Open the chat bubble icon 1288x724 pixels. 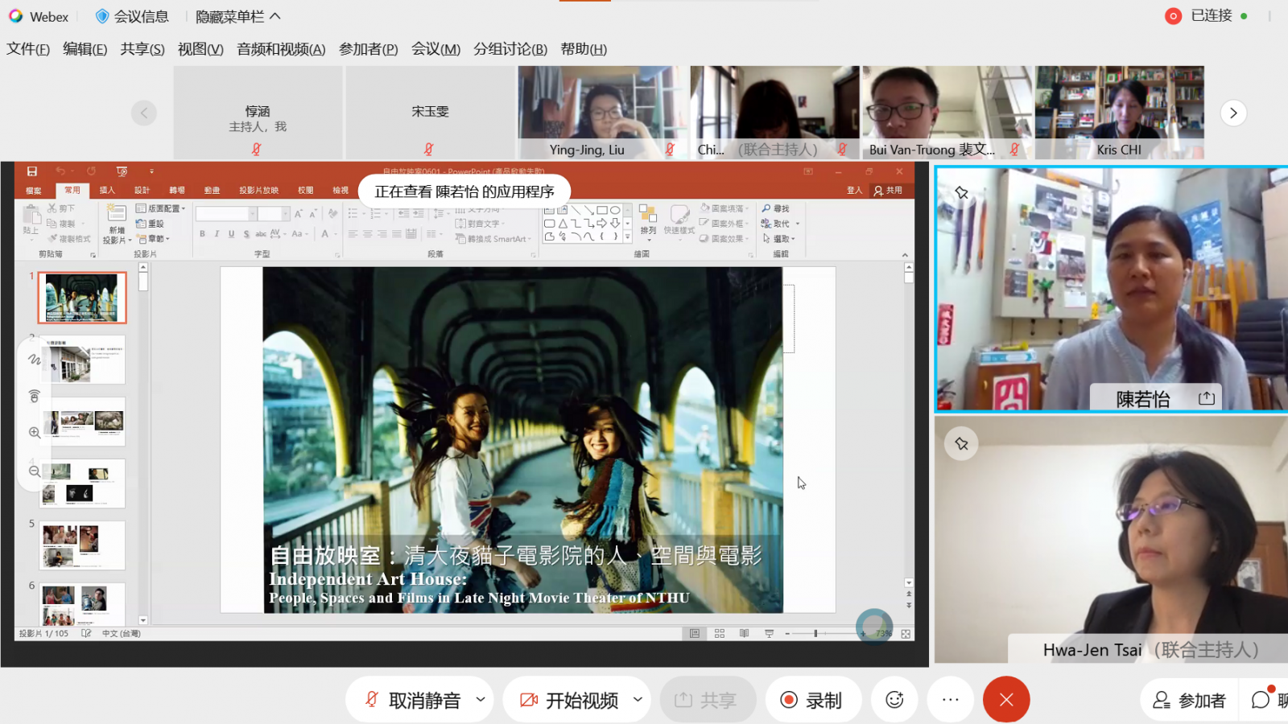click(x=1261, y=700)
